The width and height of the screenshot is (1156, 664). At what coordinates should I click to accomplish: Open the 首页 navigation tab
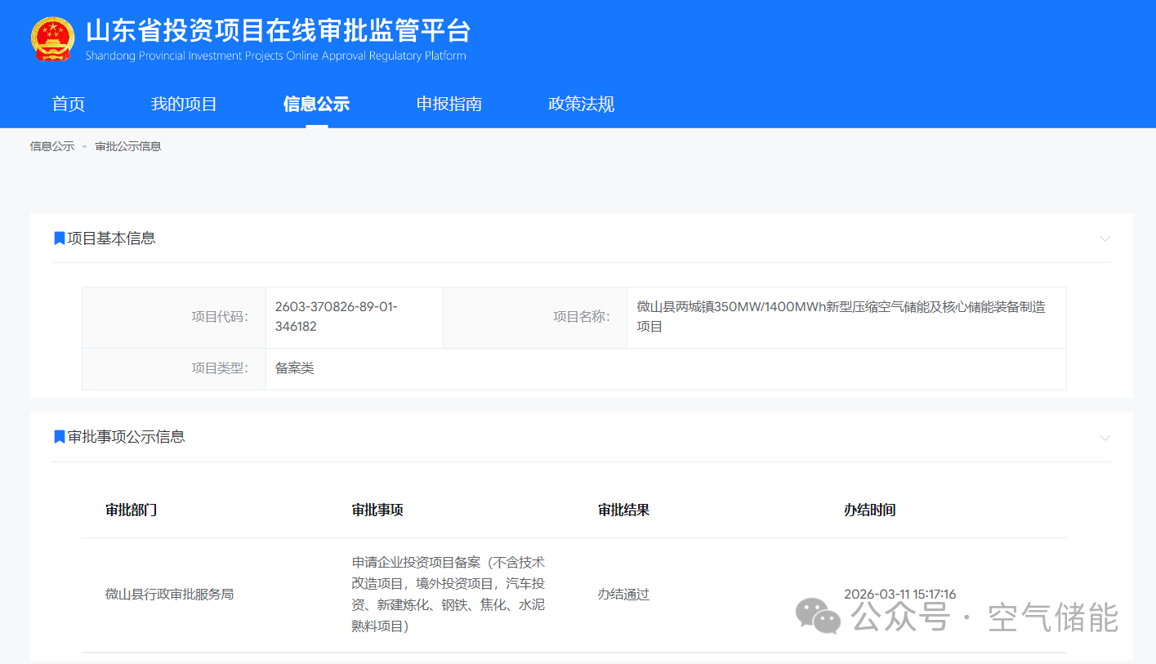click(x=69, y=105)
